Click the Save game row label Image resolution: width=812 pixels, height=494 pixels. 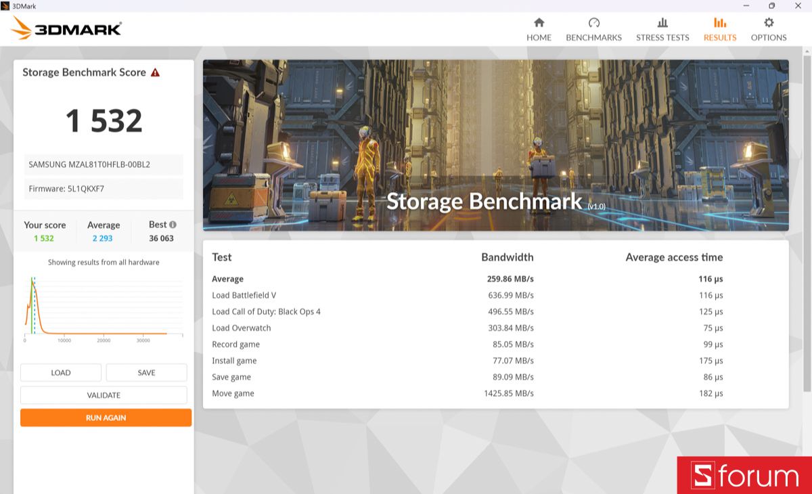(231, 377)
